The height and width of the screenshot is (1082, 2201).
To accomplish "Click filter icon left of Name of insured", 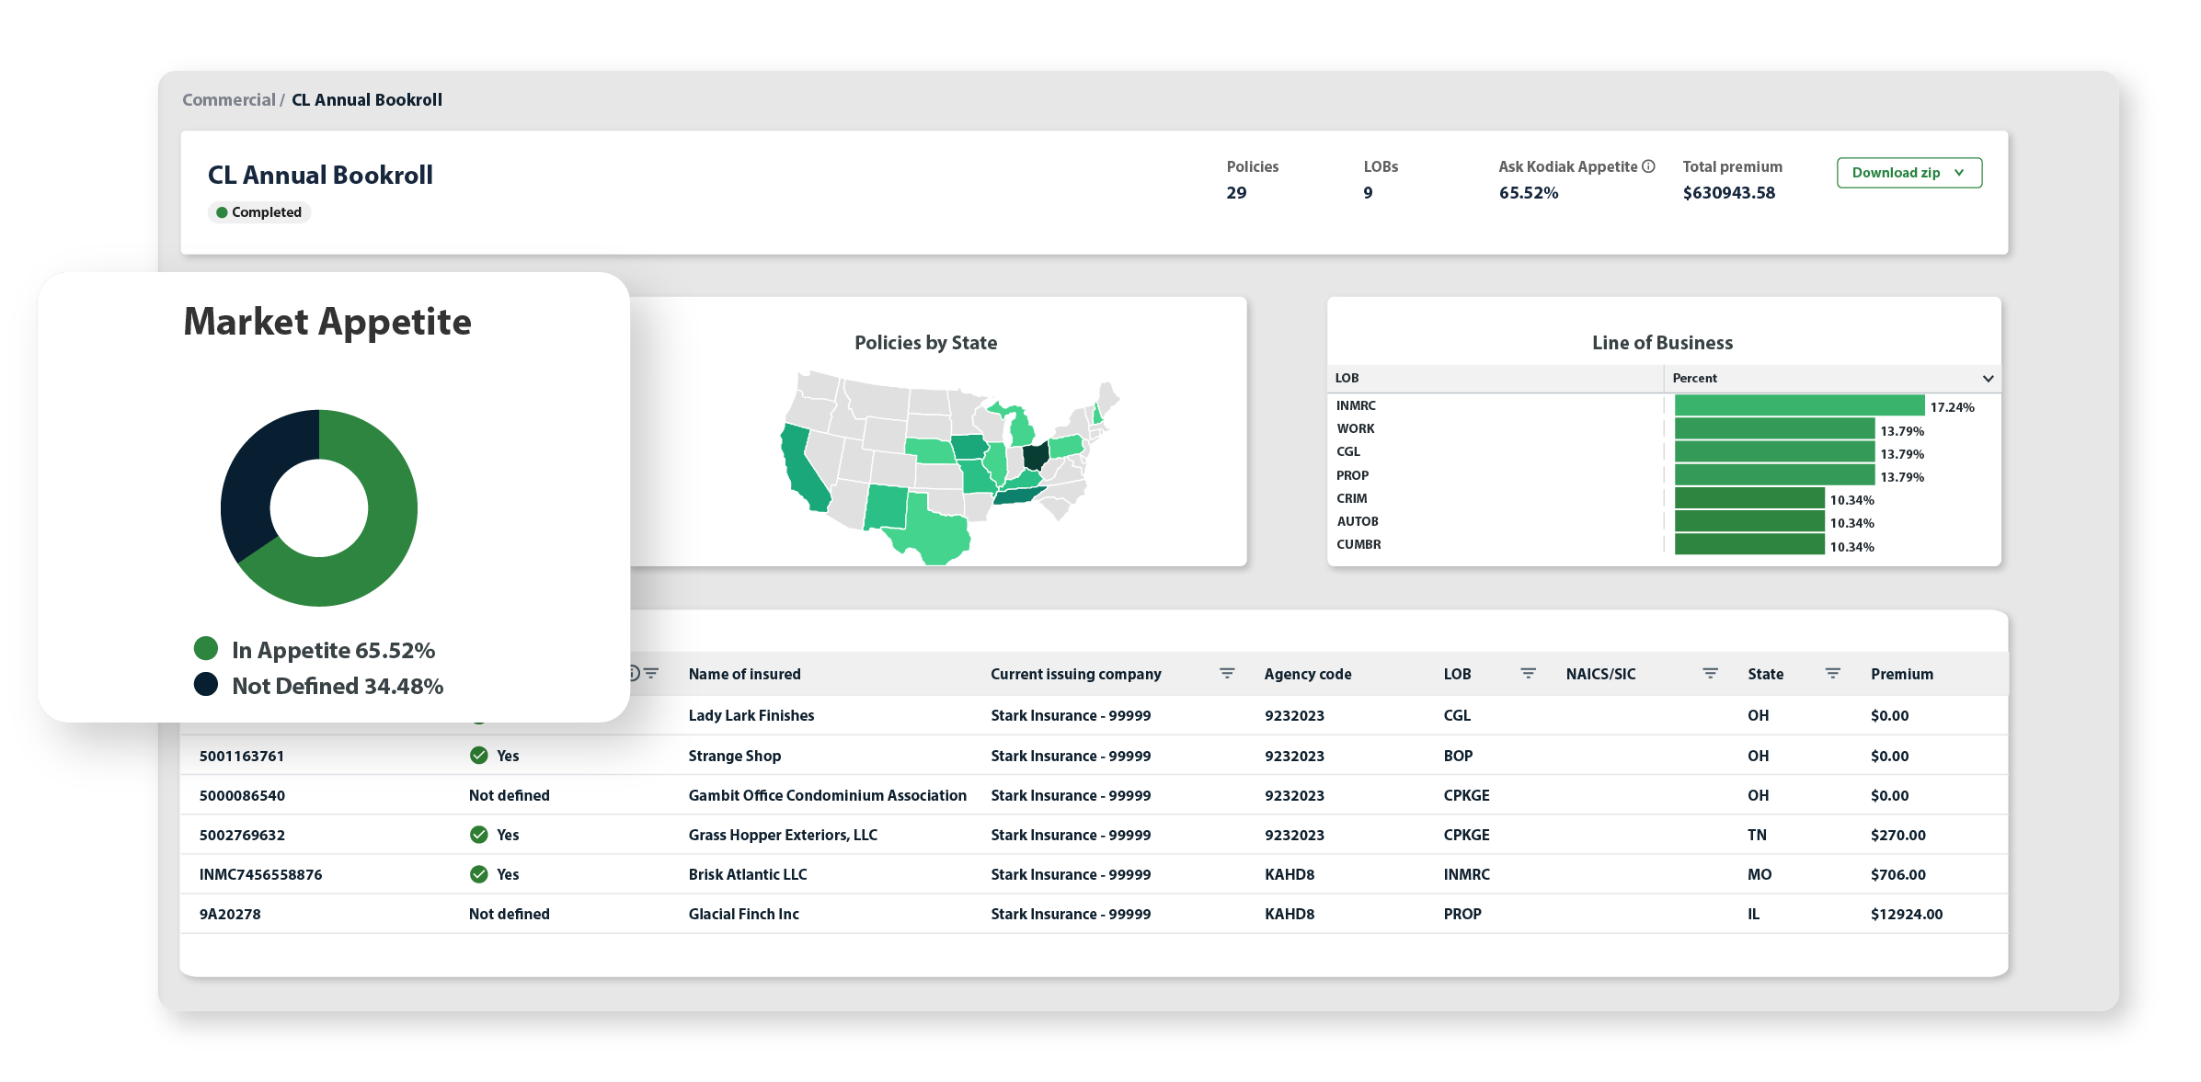I will pos(651,674).
